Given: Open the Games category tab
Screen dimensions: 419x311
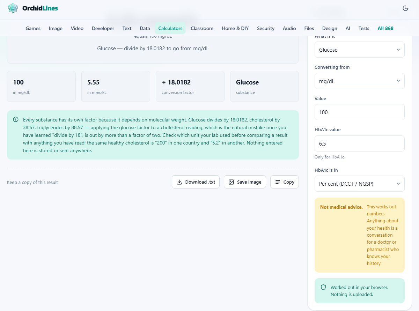Looking at the screenshot, I should 33,28.
